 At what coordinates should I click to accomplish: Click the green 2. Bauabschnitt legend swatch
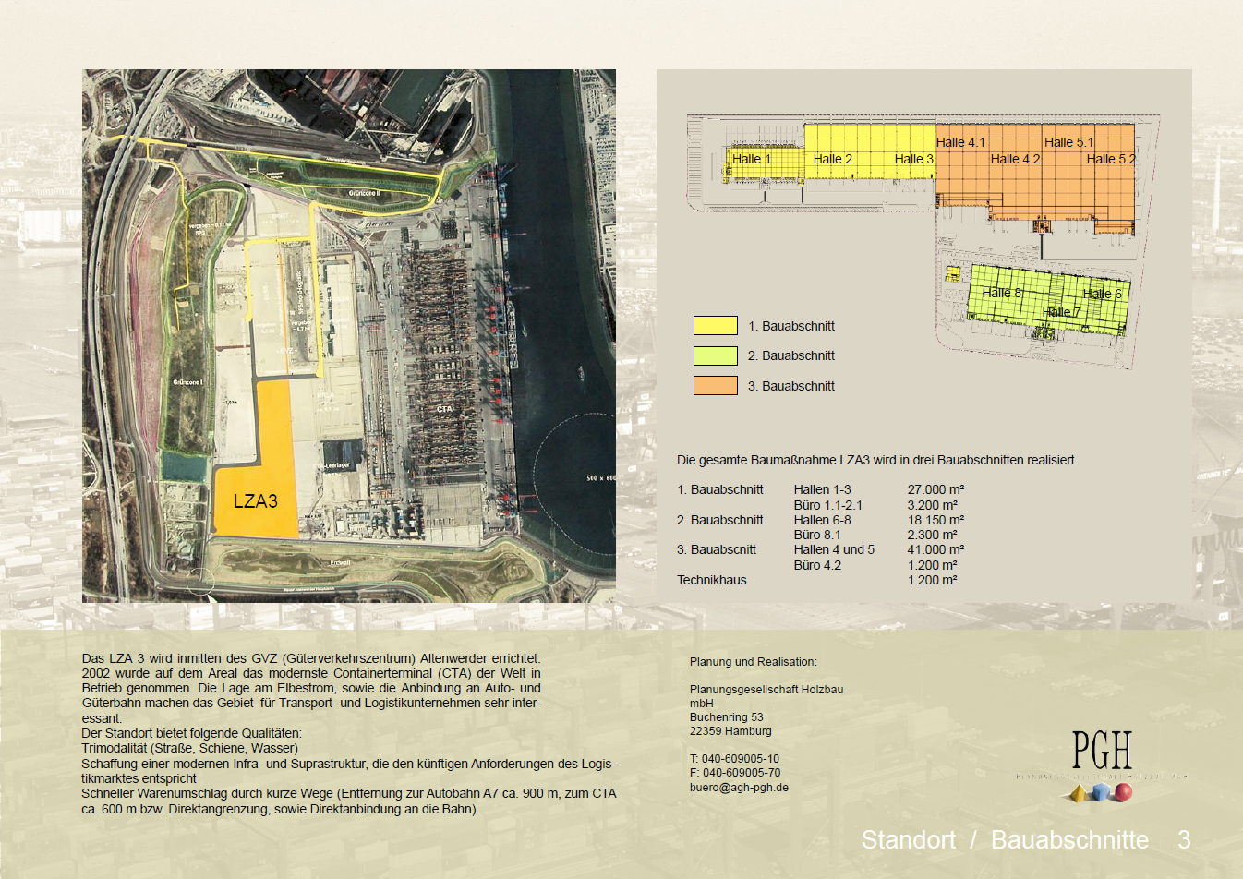coord(715,355)
